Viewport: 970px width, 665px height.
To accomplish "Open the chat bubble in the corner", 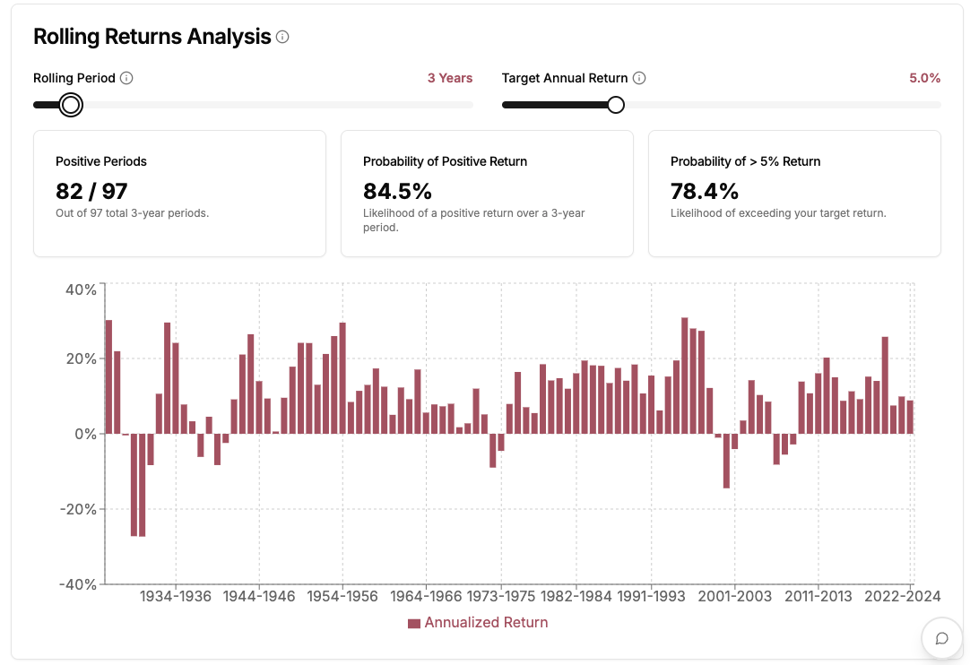I will [x=941, y=638].
